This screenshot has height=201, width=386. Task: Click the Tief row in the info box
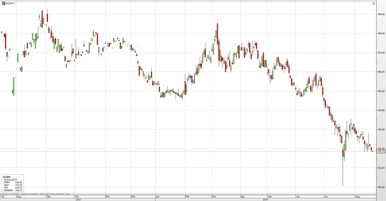13,187
